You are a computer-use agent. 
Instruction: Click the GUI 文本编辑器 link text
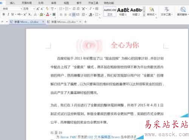tap(99, 137)
